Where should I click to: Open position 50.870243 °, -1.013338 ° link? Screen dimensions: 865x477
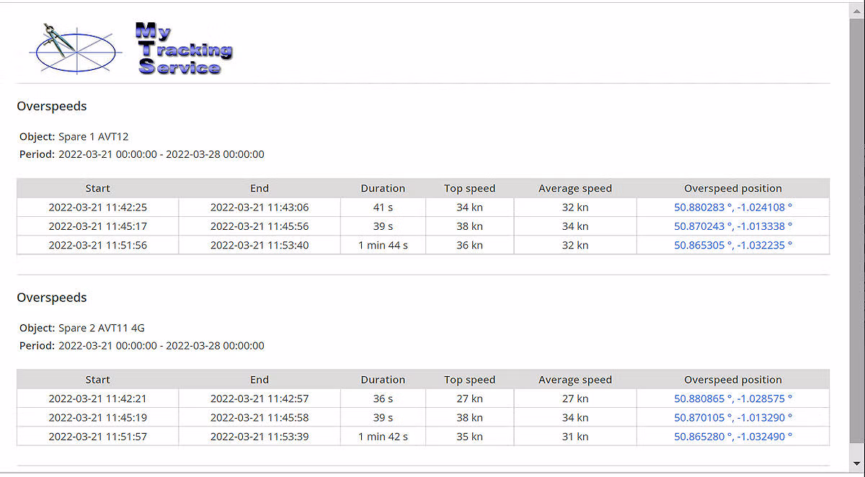[x=733, y=226]
